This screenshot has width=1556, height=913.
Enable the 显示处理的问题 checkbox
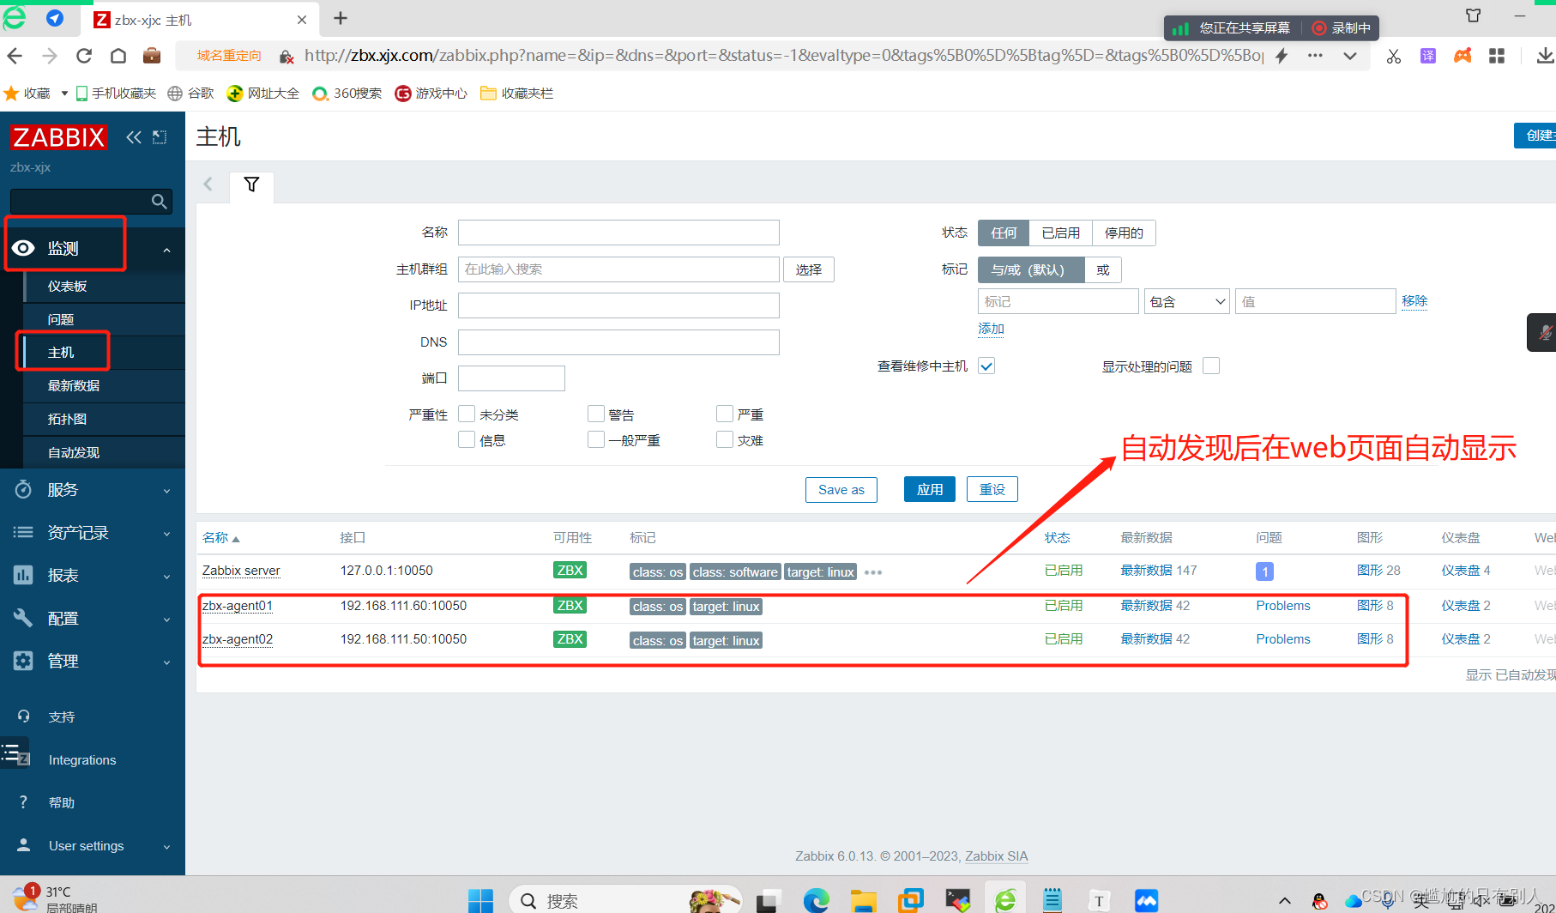[1211, 366]
